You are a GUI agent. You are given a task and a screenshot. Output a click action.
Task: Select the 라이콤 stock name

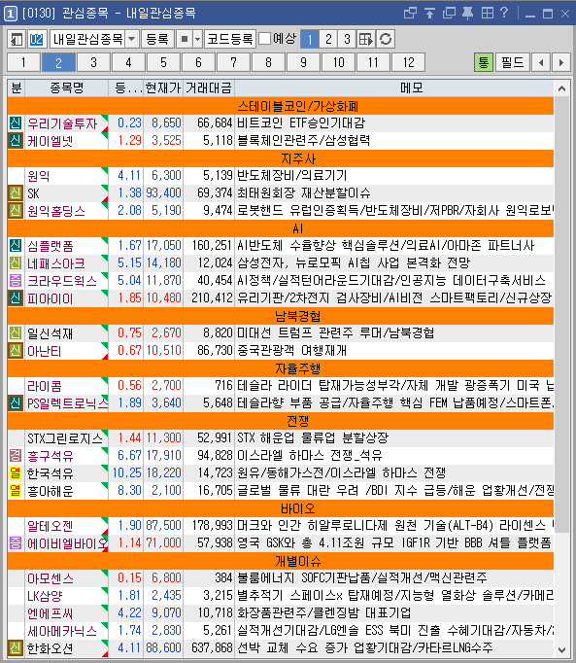coord(45,386)
